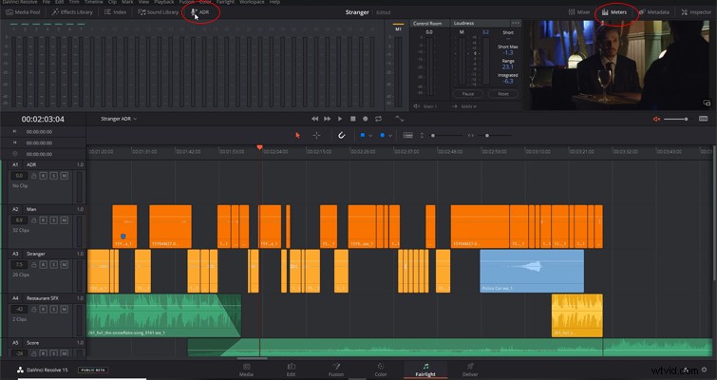Open the MAIN output dropdown in Control Room

point(469,106)
